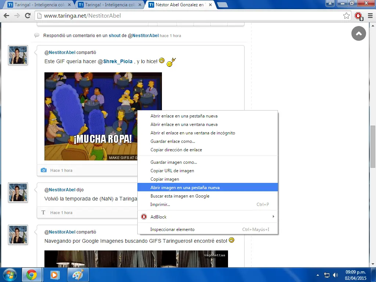Open @Shrek_Piola profile link
Image resolution: width=376 pixels, height=282 pixels.
115,61
